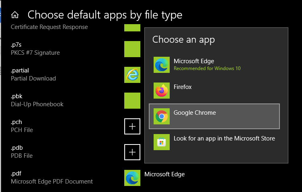Viewport: 302px width, 192px height.
Task: Select Google Chrome as the app
Action: (214, 116)
